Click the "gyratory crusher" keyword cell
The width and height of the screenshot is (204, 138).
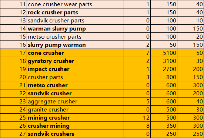75,61
